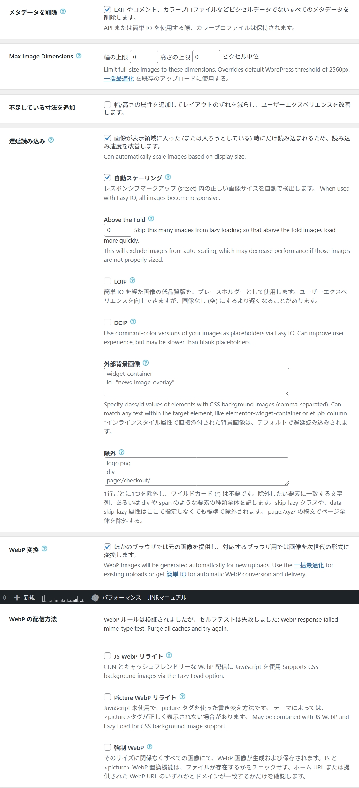Enable 不足している寸法を追加 checkbox
The width and height of the screenshot is (359, 788).
click(107, 104)
